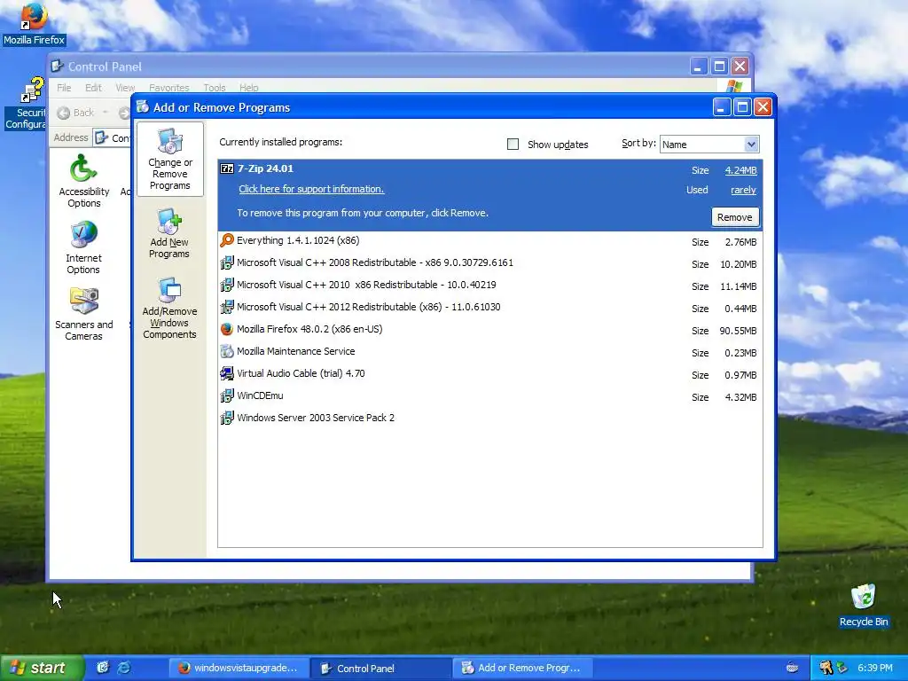This screenshot has width=908, height=681.
Task: Click the Everything search program icon
Action: [x=227, y=240]
